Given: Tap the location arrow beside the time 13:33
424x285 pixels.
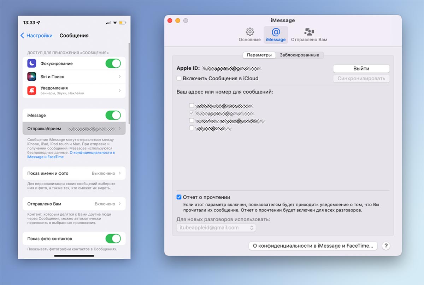Looking at the screenshot, I should pos(39,23).
